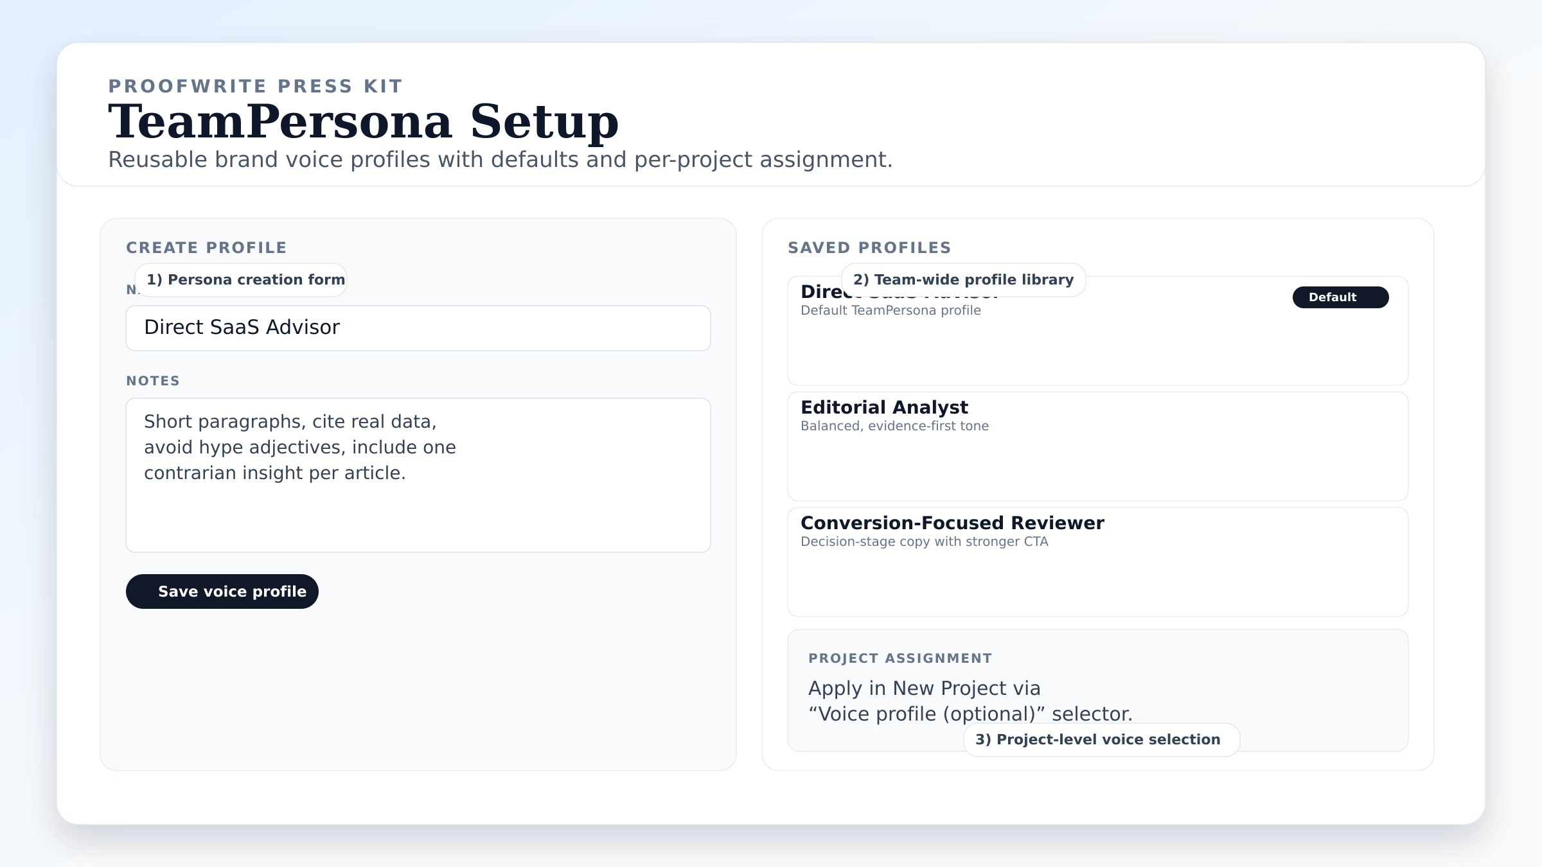The width and height of the screenshot is (1542, 867).
Task: Click the Decision-stage copy description text
Action: (924, 542)
